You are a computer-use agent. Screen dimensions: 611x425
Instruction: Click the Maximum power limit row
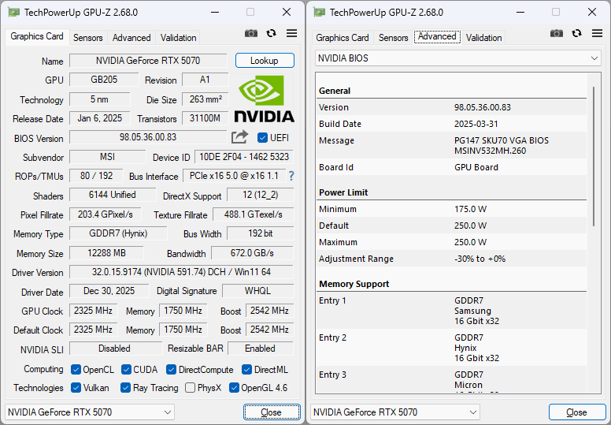(x=452, y=242)
